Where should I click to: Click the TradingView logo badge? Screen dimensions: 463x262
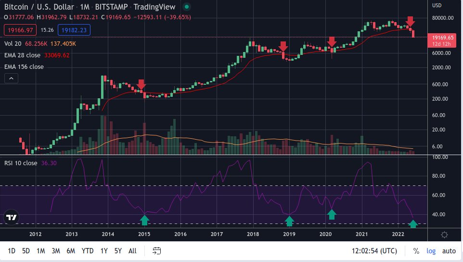coord(12,217)
